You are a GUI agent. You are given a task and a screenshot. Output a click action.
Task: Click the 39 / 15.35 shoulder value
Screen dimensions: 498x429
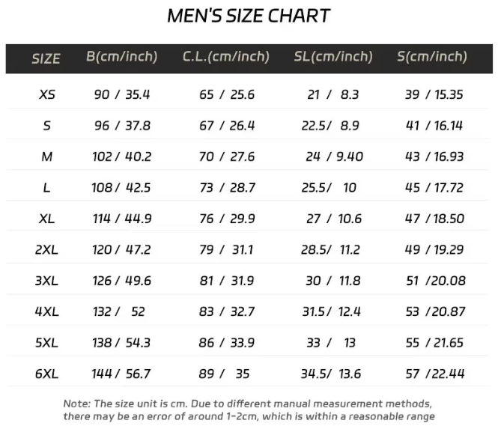click(434, 95)
